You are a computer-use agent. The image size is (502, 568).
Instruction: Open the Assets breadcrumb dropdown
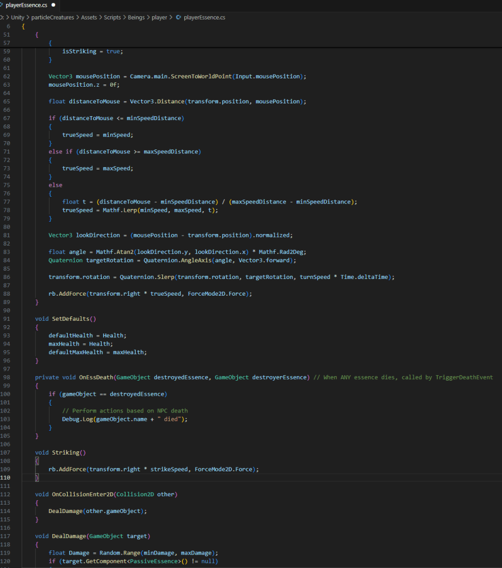coord(88,17)
